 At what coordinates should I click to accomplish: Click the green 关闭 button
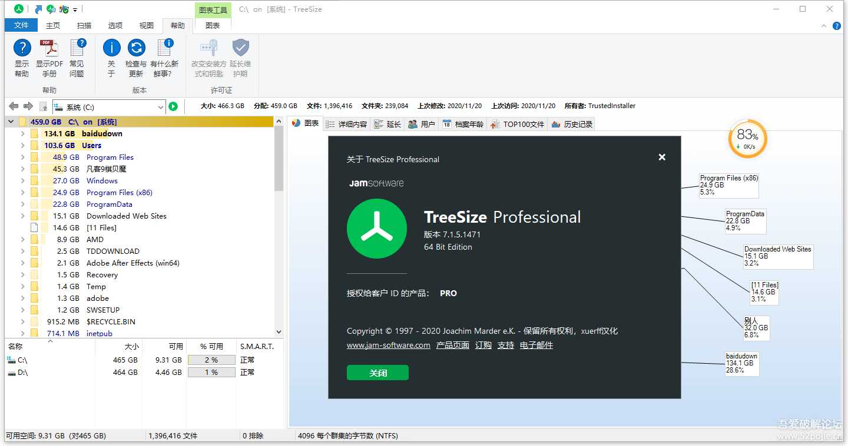tap(377, 373)
